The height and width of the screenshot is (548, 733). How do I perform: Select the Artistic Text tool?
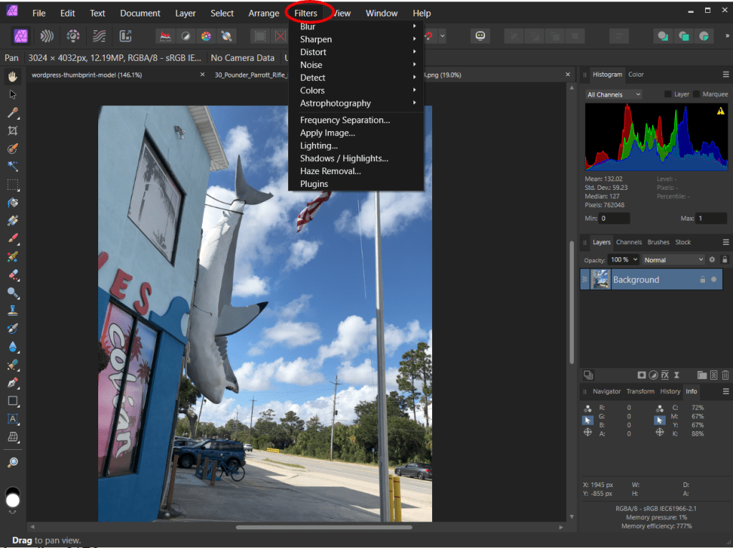pyautogui.click(x=13, y=419)
